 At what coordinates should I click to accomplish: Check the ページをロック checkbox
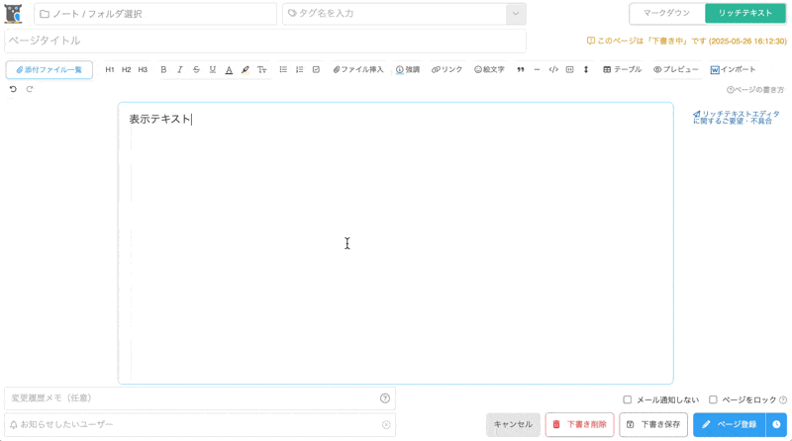pos(713,399)
